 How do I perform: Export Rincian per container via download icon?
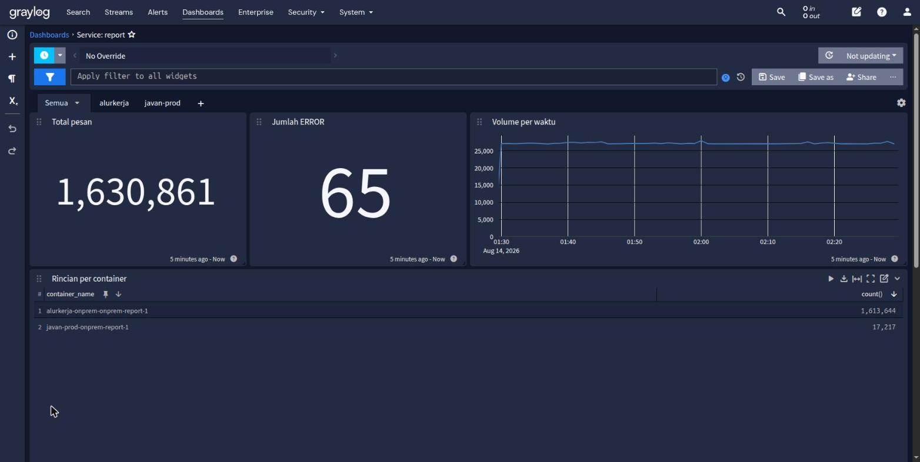[x=844, y=279]
